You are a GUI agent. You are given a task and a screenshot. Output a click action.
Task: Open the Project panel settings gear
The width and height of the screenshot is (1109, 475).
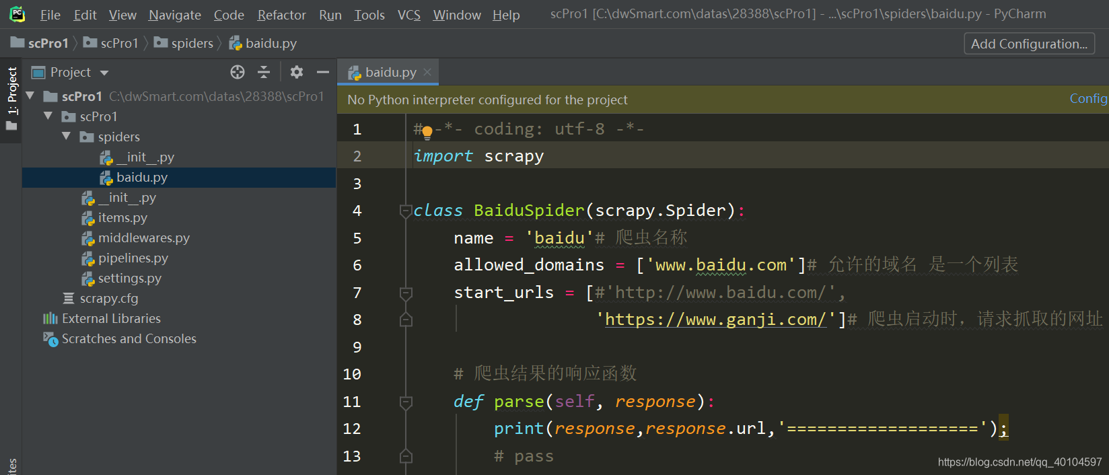pos(297,72)
